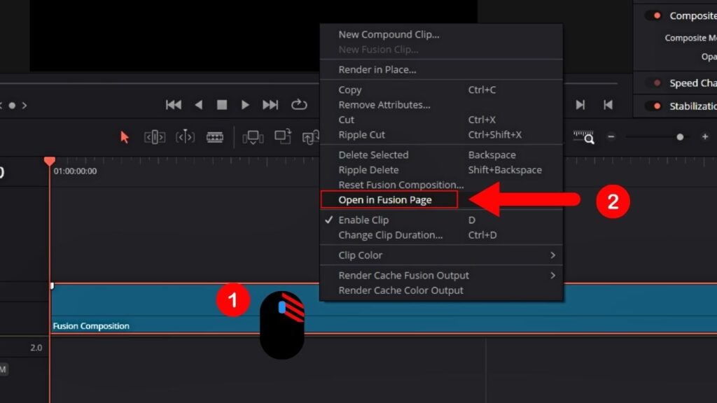Click the Insert Clip icon

[252, 137]
